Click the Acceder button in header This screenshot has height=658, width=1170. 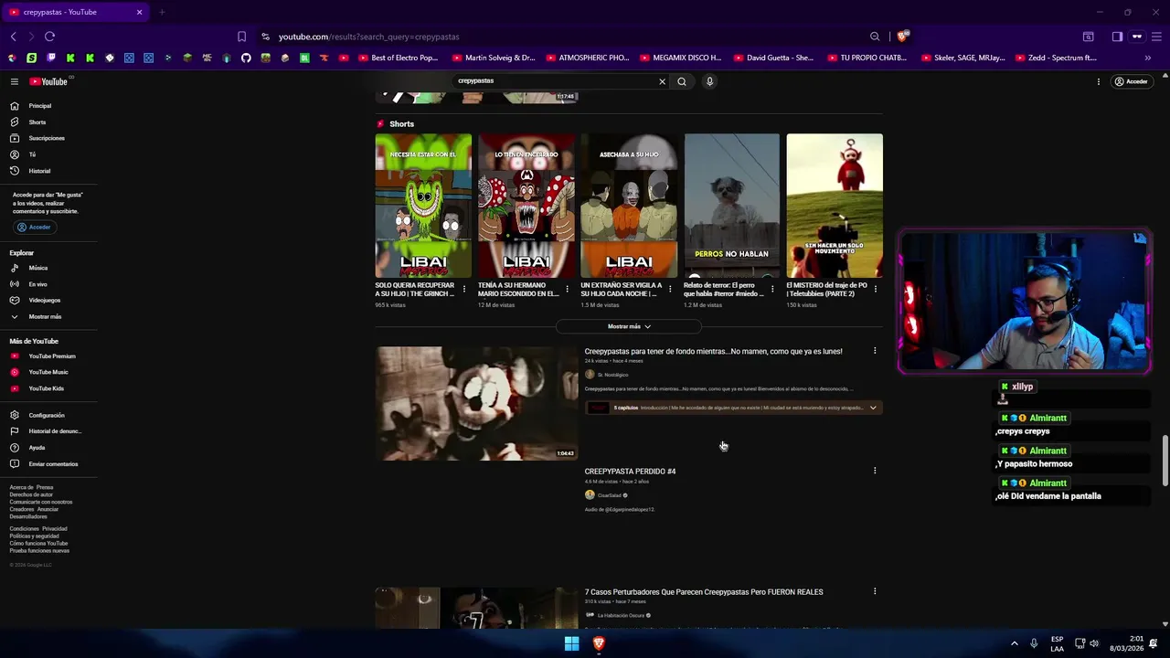tap(1131, 81)
